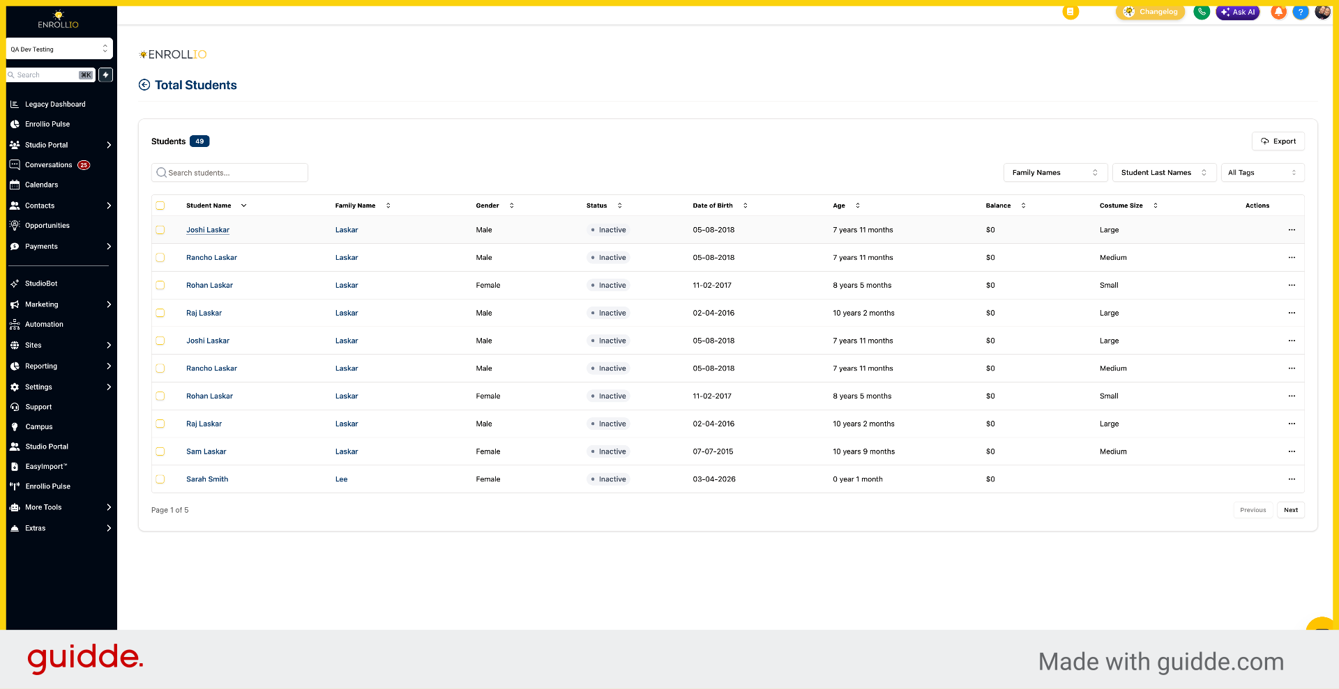Open the Changelog button
The width and height of the screenshot is (1339, 689).
tap(1150, 12)
